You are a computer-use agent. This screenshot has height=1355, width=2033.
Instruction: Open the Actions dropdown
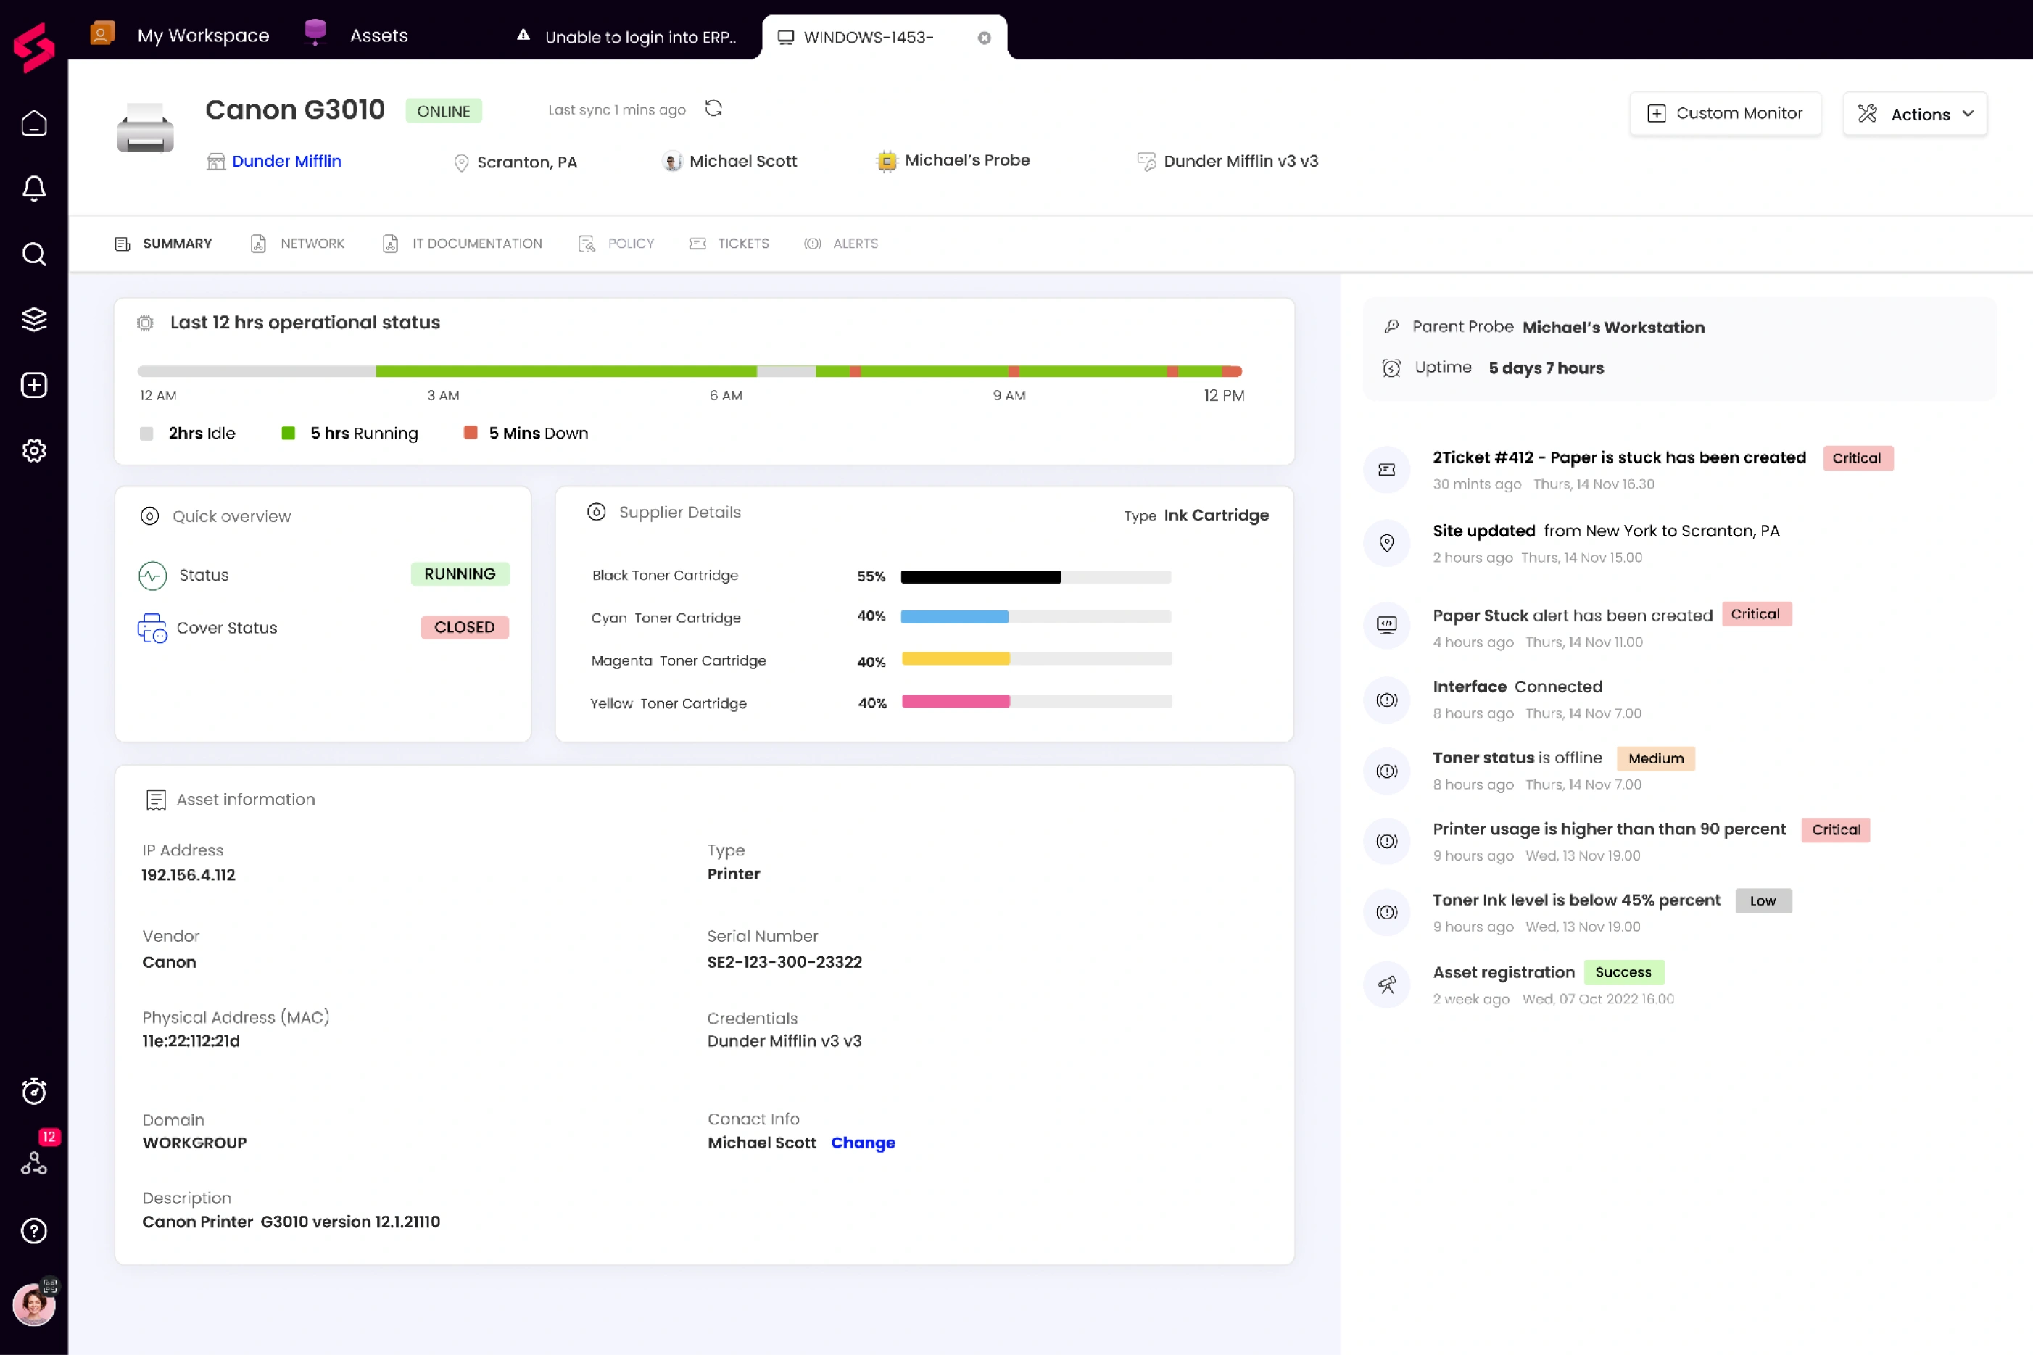1915,113
